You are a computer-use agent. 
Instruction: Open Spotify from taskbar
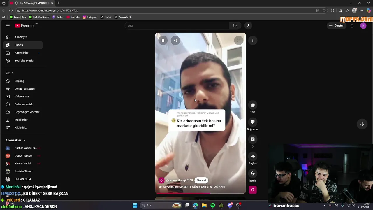point(213,205)
